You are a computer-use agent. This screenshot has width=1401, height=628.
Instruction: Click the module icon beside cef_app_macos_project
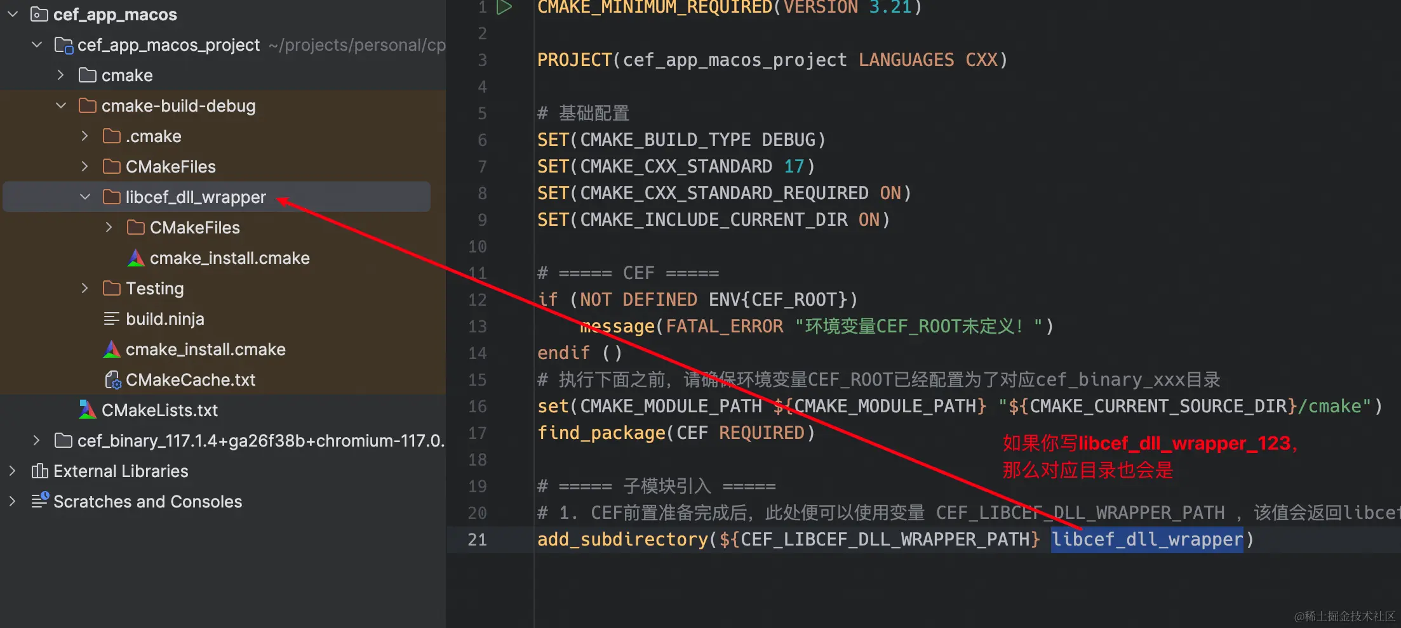tap(64, 44)
